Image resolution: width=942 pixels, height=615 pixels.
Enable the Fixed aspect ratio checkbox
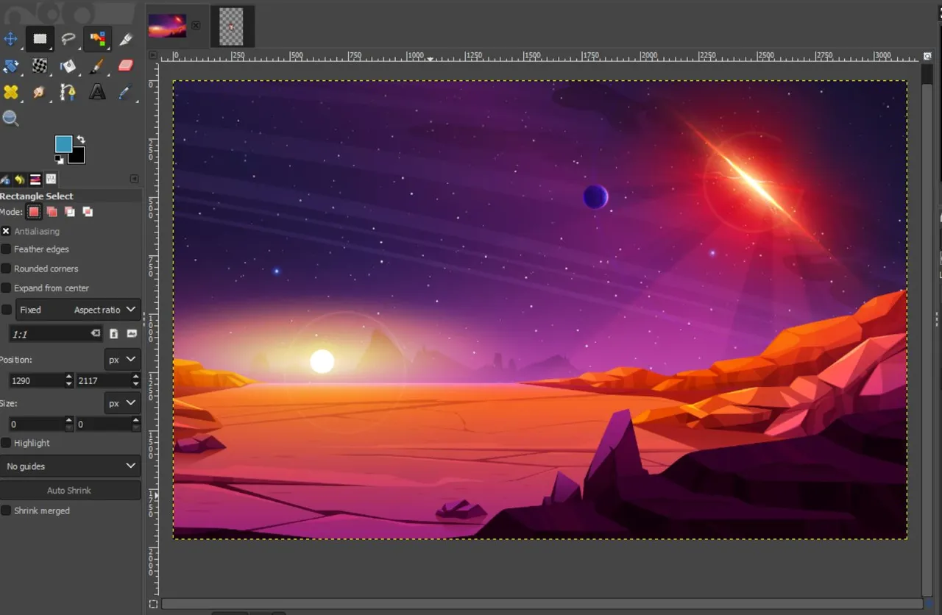click(6, 310)
